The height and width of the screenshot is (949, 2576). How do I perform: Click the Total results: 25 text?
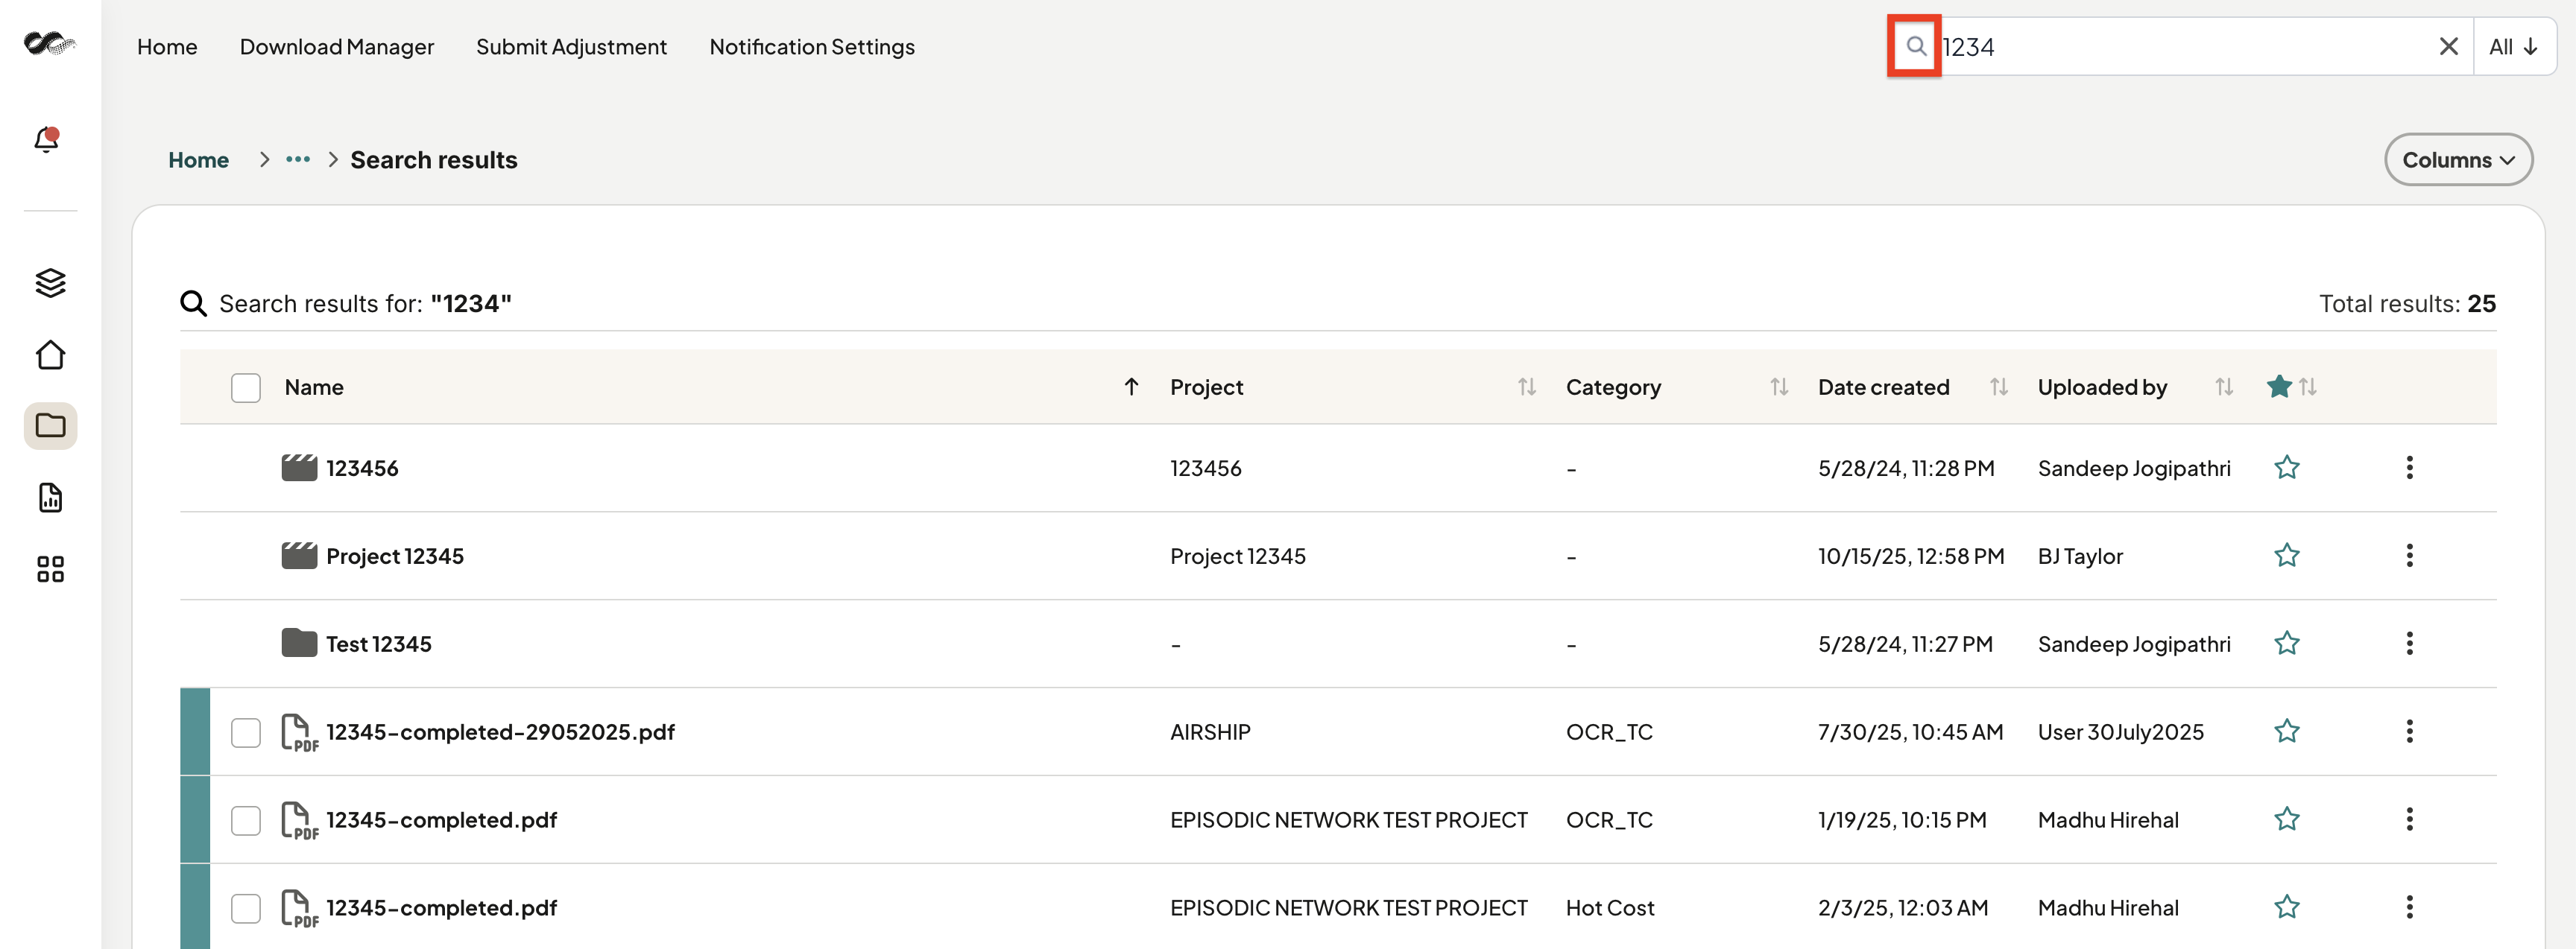(2407, 304)
